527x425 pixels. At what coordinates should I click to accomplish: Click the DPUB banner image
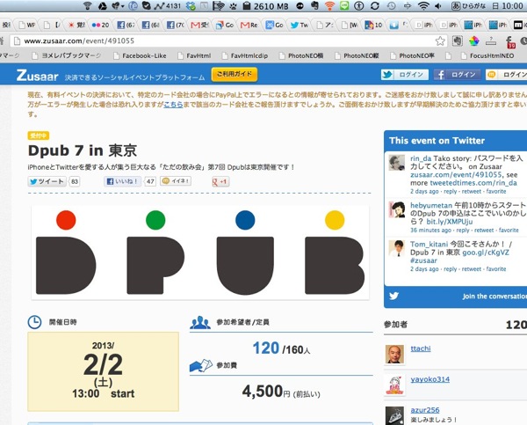200,253
